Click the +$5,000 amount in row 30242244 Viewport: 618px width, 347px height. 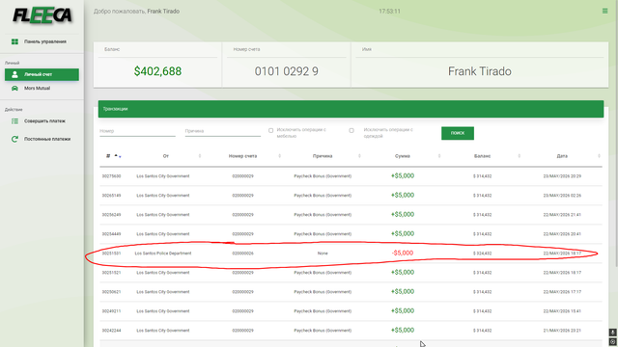[403, 330]
